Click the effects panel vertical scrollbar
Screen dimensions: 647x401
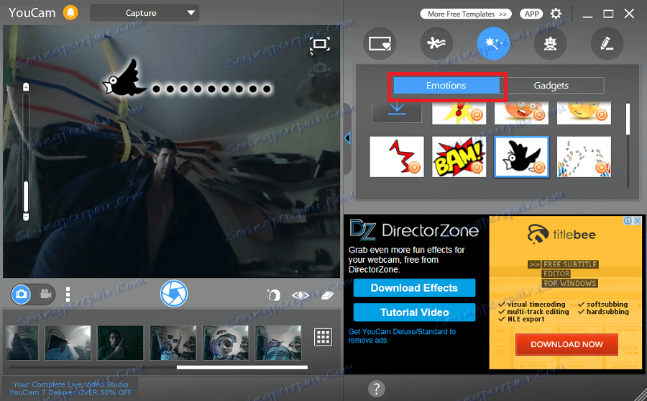[x=628, y=119]
